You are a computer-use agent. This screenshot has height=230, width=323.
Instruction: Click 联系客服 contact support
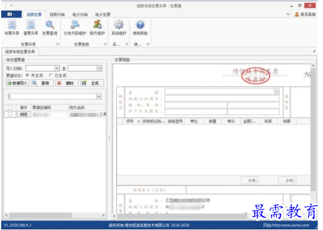pyautogui.click(x=305, y=15)
